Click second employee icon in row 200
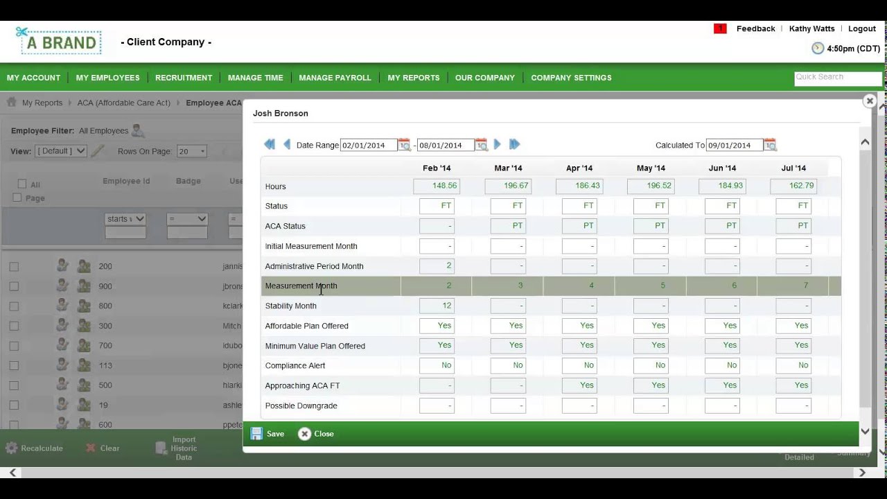 point(84,265)
